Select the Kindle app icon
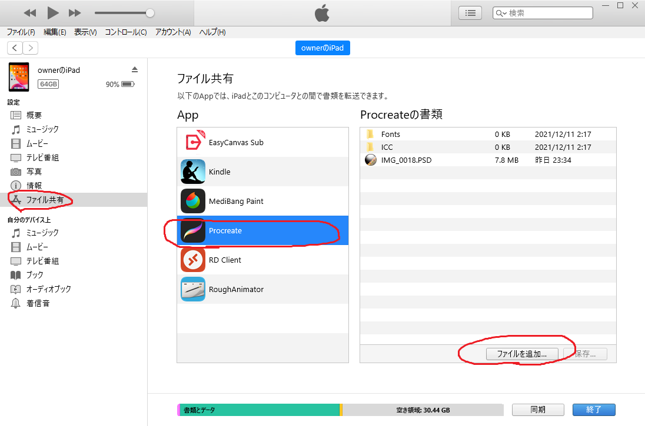Viewport: 645px width, 426px height. tap(193, 172)
